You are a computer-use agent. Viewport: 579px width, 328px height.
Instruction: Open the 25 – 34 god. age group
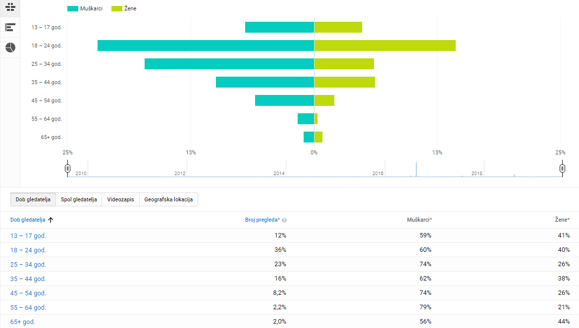coord(28,264)
